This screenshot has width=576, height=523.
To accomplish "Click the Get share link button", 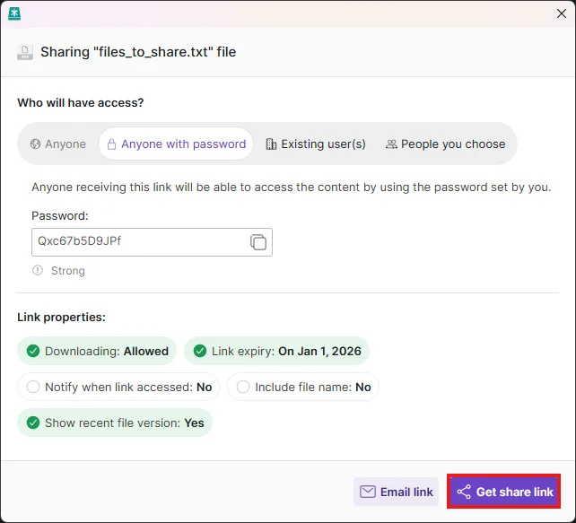I will (503, 492).
